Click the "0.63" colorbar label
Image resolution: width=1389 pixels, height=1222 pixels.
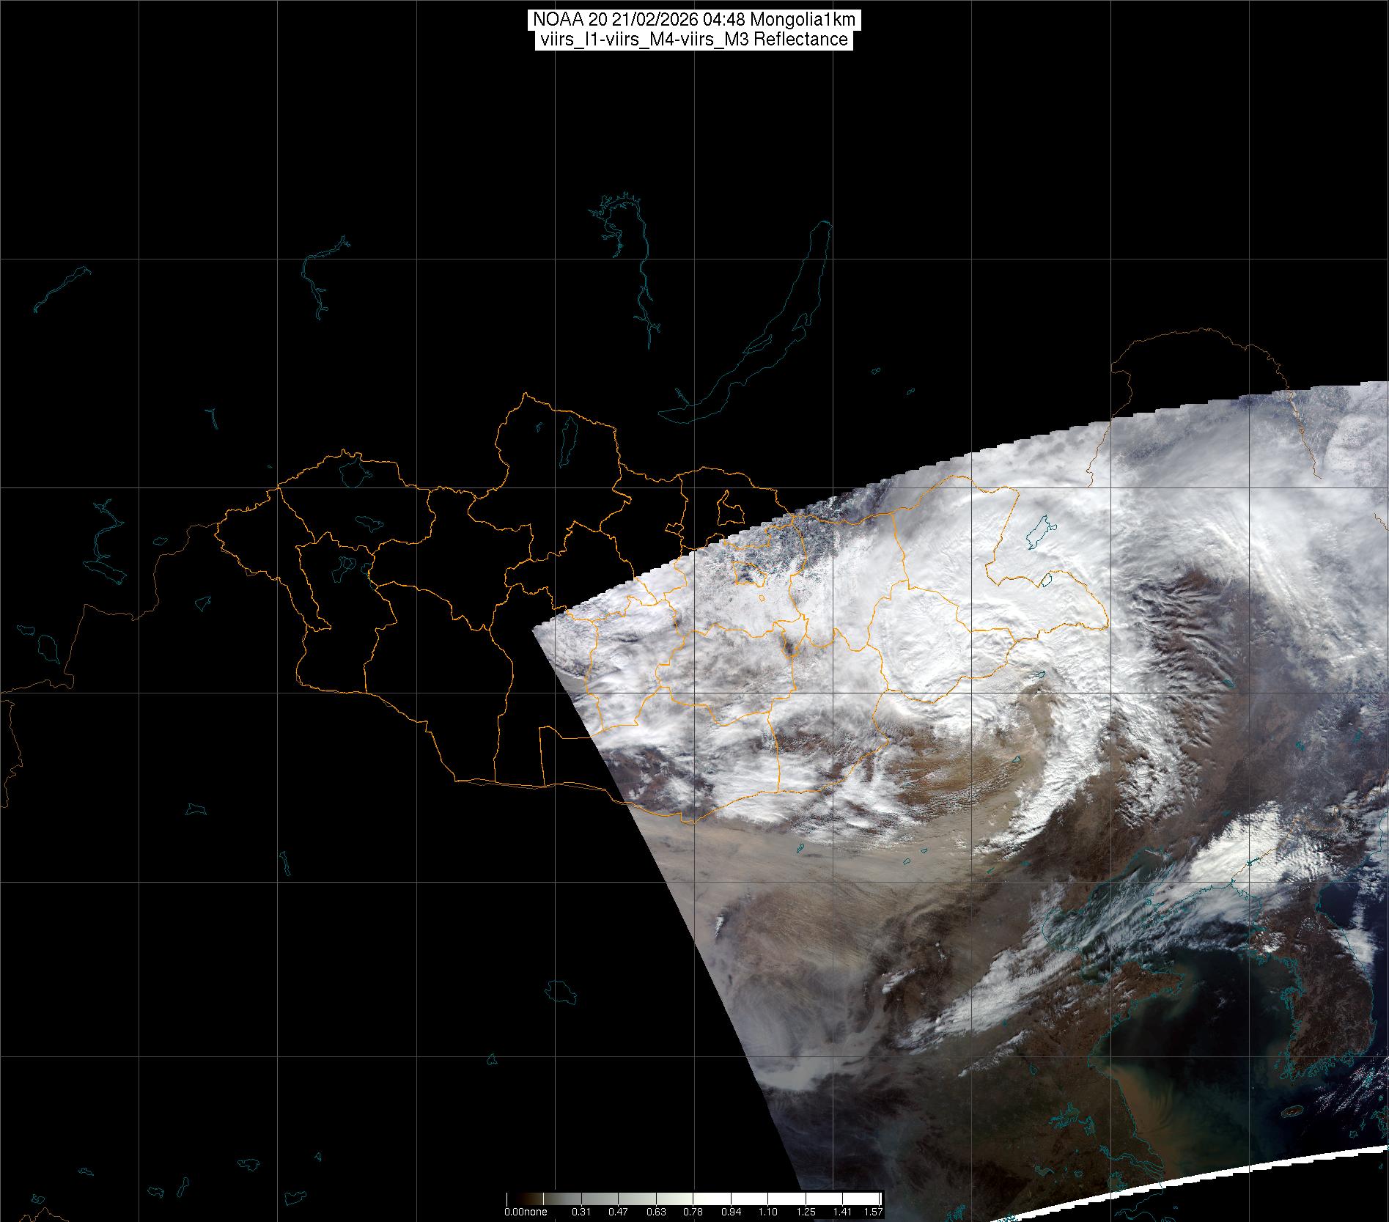(x=655, y=1212)
